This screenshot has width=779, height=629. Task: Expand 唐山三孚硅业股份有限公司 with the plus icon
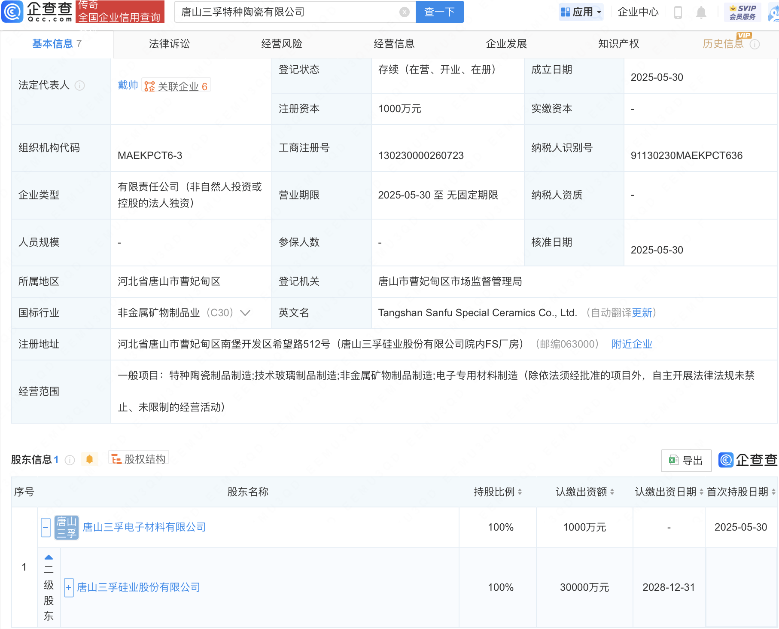tap(68, 587)
